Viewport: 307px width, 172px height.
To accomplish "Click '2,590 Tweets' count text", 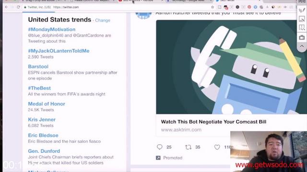I will (41, 57).
